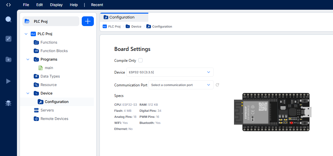Open the Communication Port dropdown

(181, 85)
